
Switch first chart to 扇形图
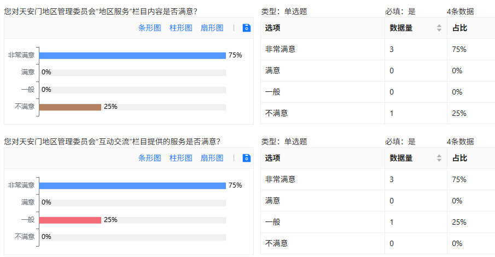[212, 28]
